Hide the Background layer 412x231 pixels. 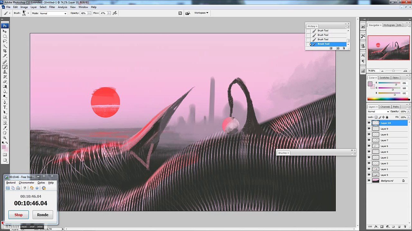tap(369, 181)
